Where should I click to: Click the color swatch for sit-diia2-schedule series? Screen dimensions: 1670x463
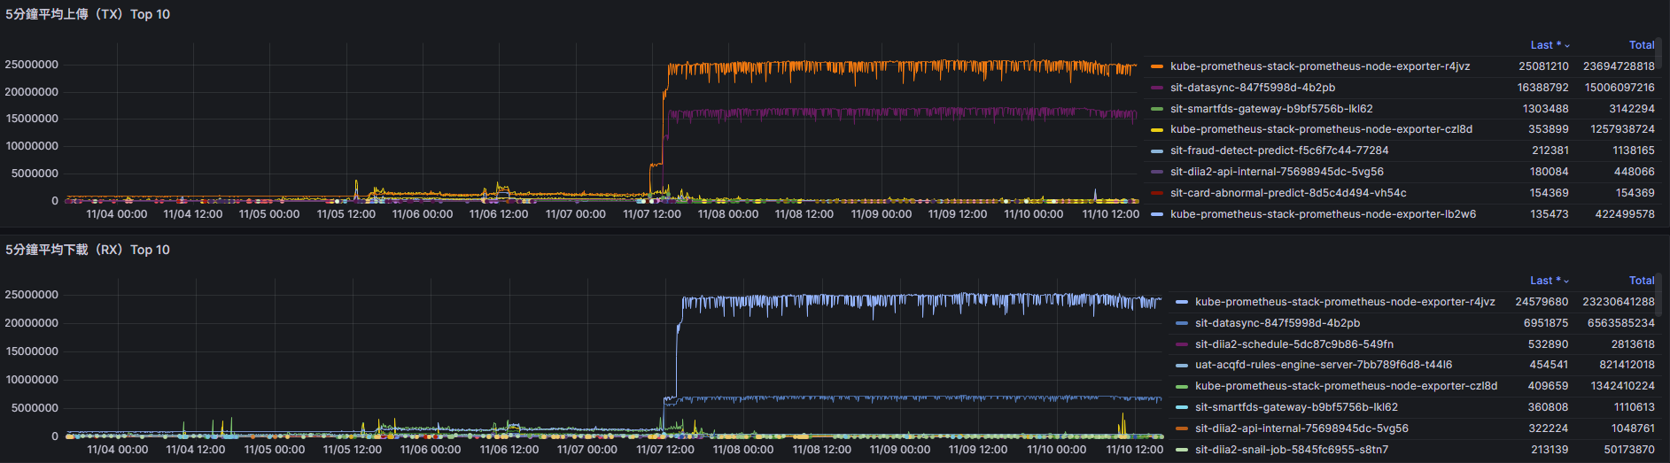coord(1181,344)
